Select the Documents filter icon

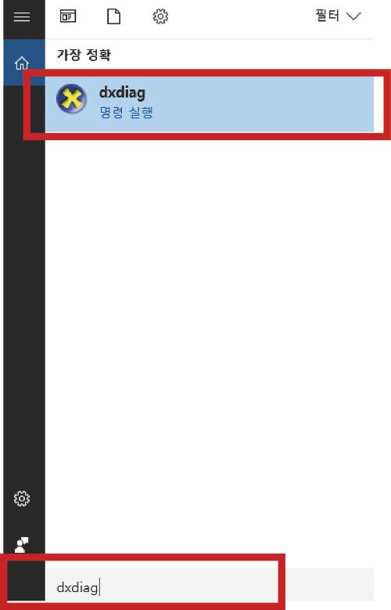[x=113, y=16]
